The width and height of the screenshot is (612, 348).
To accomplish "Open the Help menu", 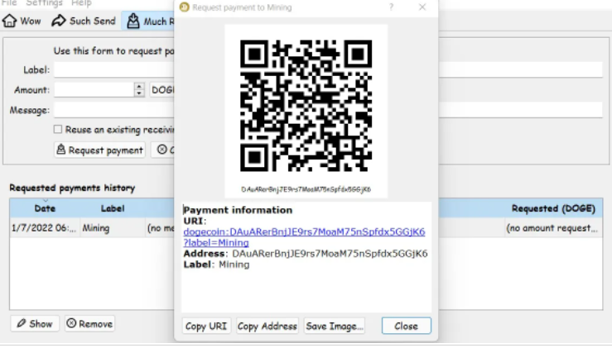I will (x=81, y=3).
